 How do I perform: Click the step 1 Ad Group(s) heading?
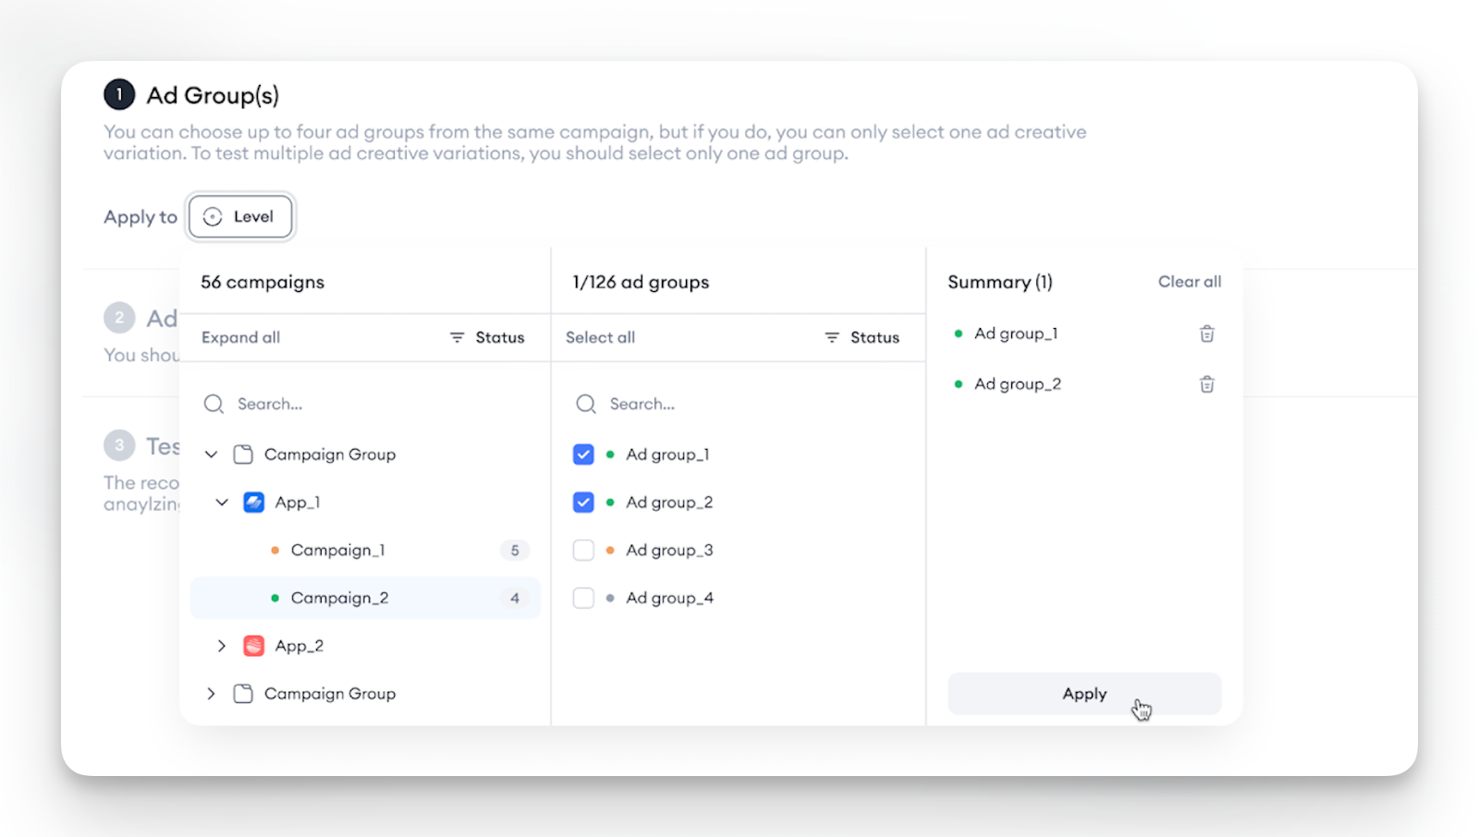click(213, 95)
